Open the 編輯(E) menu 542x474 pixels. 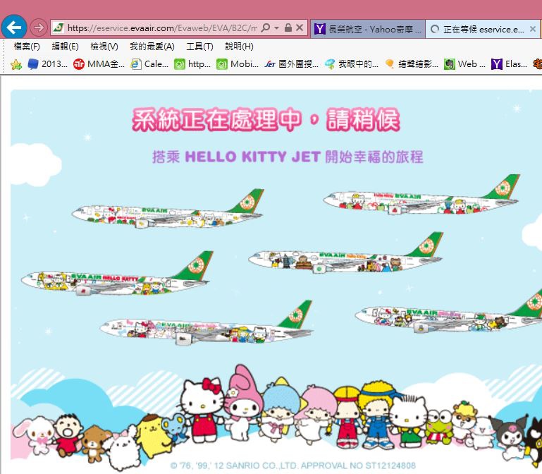[x=65, y=47]
